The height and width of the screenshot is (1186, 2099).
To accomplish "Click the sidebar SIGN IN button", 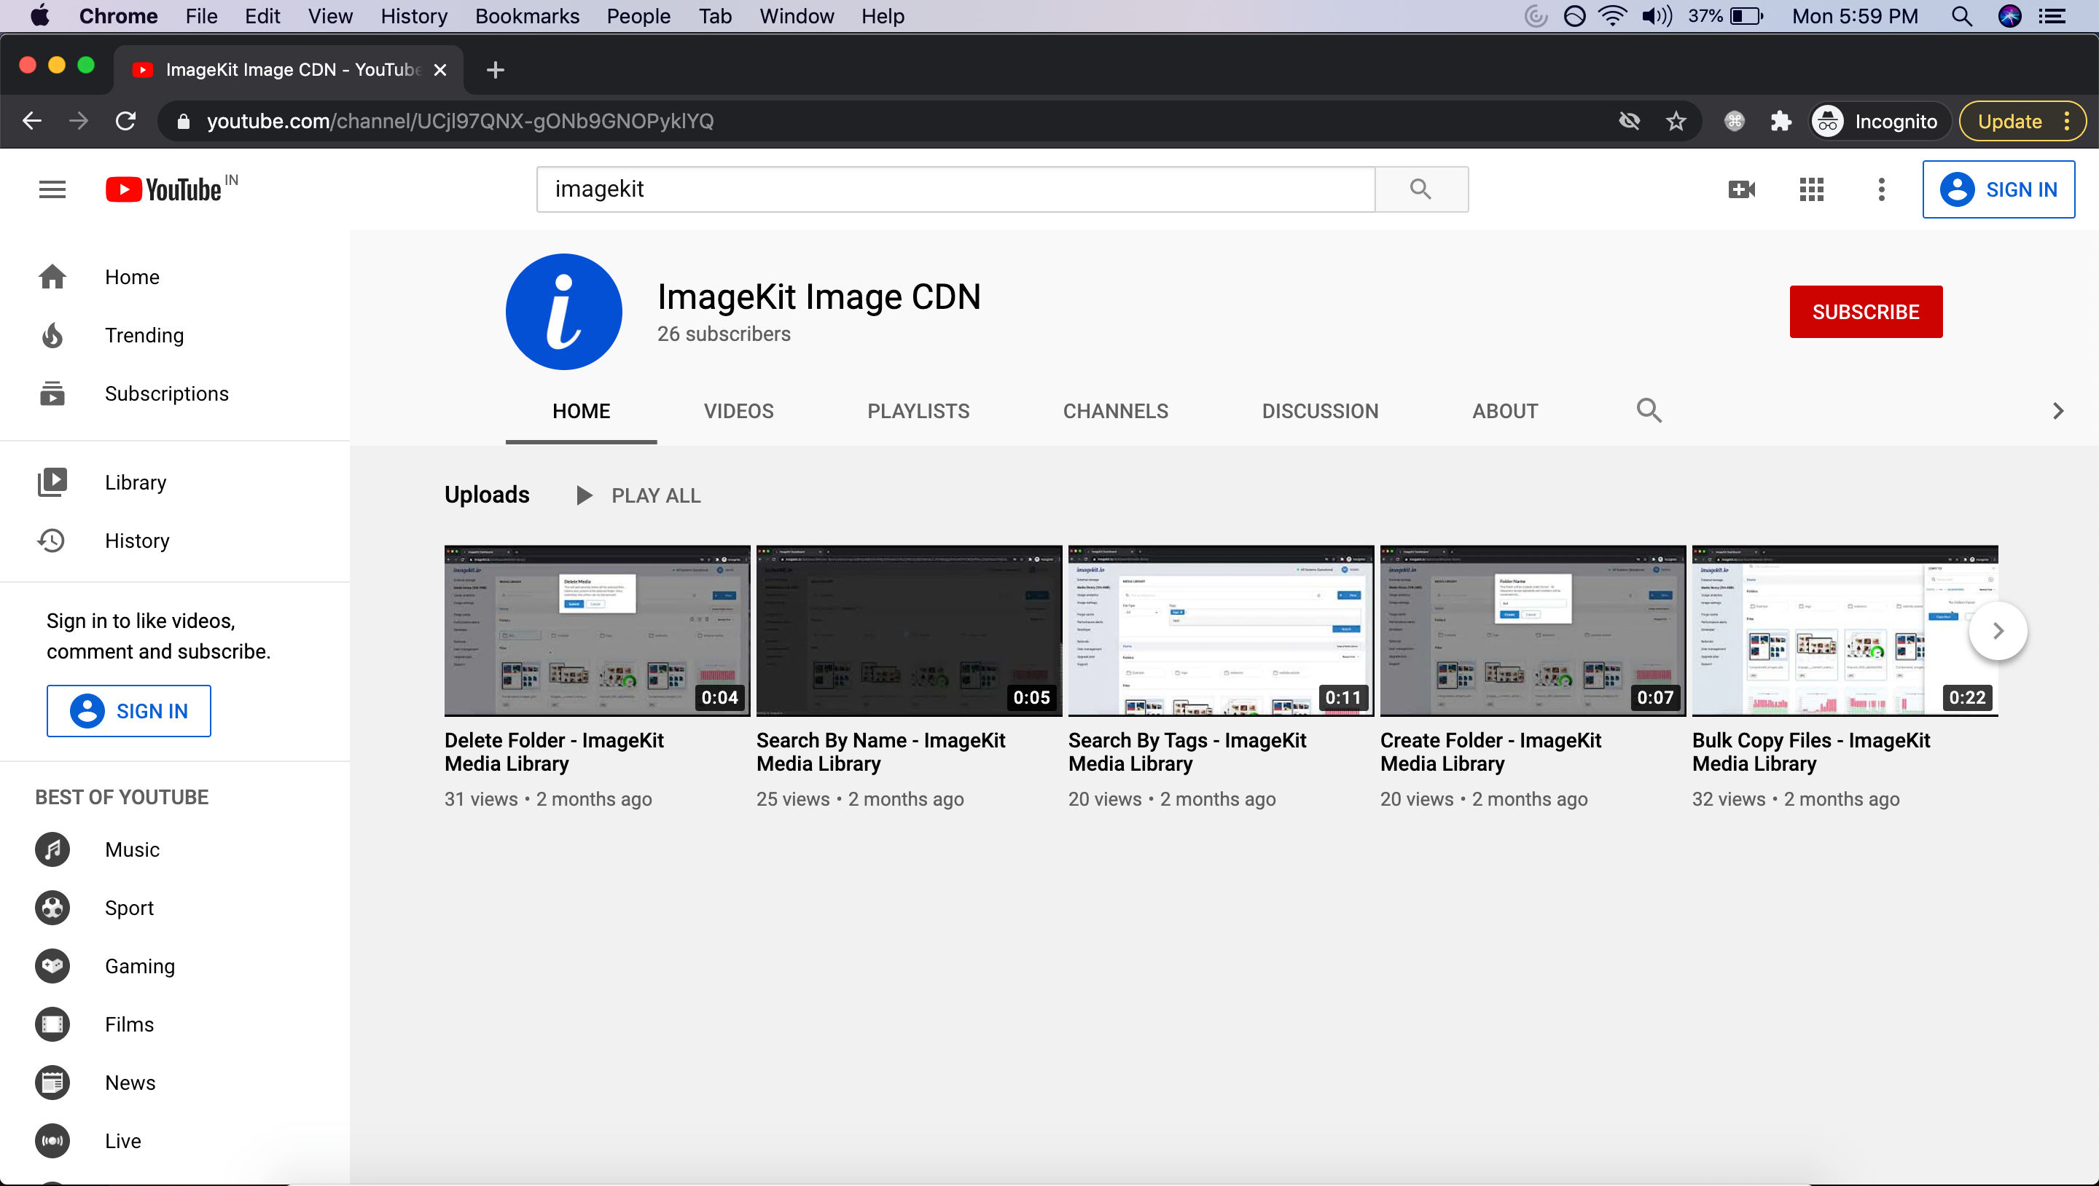I will tap(129, 711).
